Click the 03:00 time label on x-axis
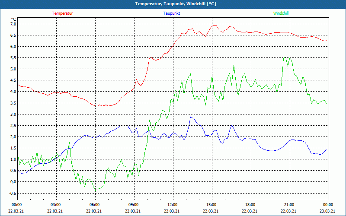The width and height of the screenshot is (346, 216). (57, 205)
